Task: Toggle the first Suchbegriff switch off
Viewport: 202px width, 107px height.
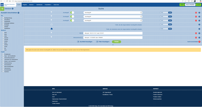Action: click(72, 13)
